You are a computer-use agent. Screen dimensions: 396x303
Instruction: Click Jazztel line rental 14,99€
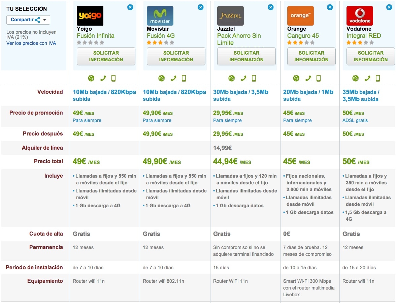[x=222, y=148]
